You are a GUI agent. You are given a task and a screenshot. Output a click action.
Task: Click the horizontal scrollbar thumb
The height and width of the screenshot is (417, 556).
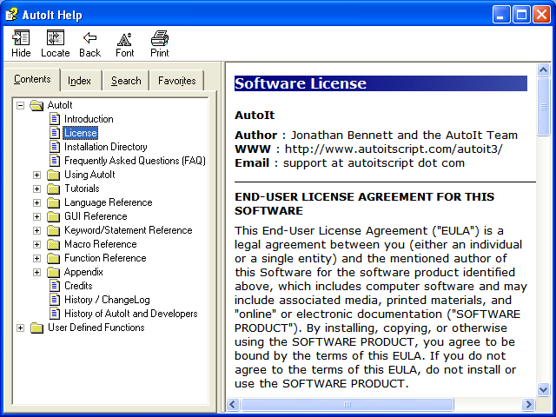click(x=347, y=404)
